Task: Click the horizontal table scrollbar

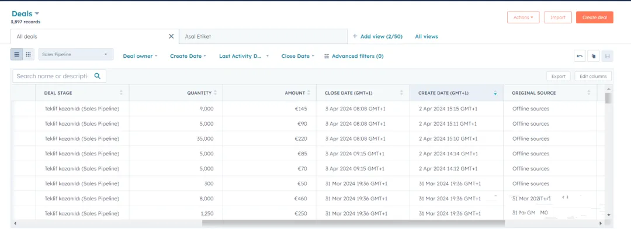Action: (353, 223)
